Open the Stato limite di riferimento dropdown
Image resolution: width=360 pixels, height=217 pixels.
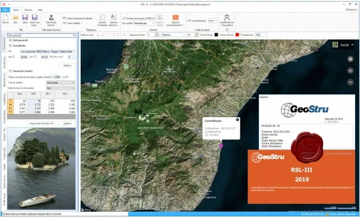(60, 88)
